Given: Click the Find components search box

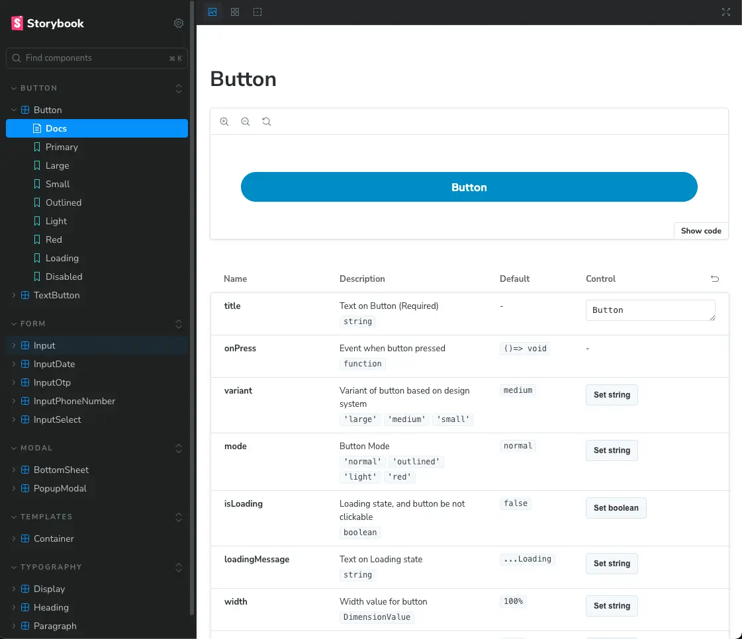Looking at the screenshot, I should [x=97, y=58].
